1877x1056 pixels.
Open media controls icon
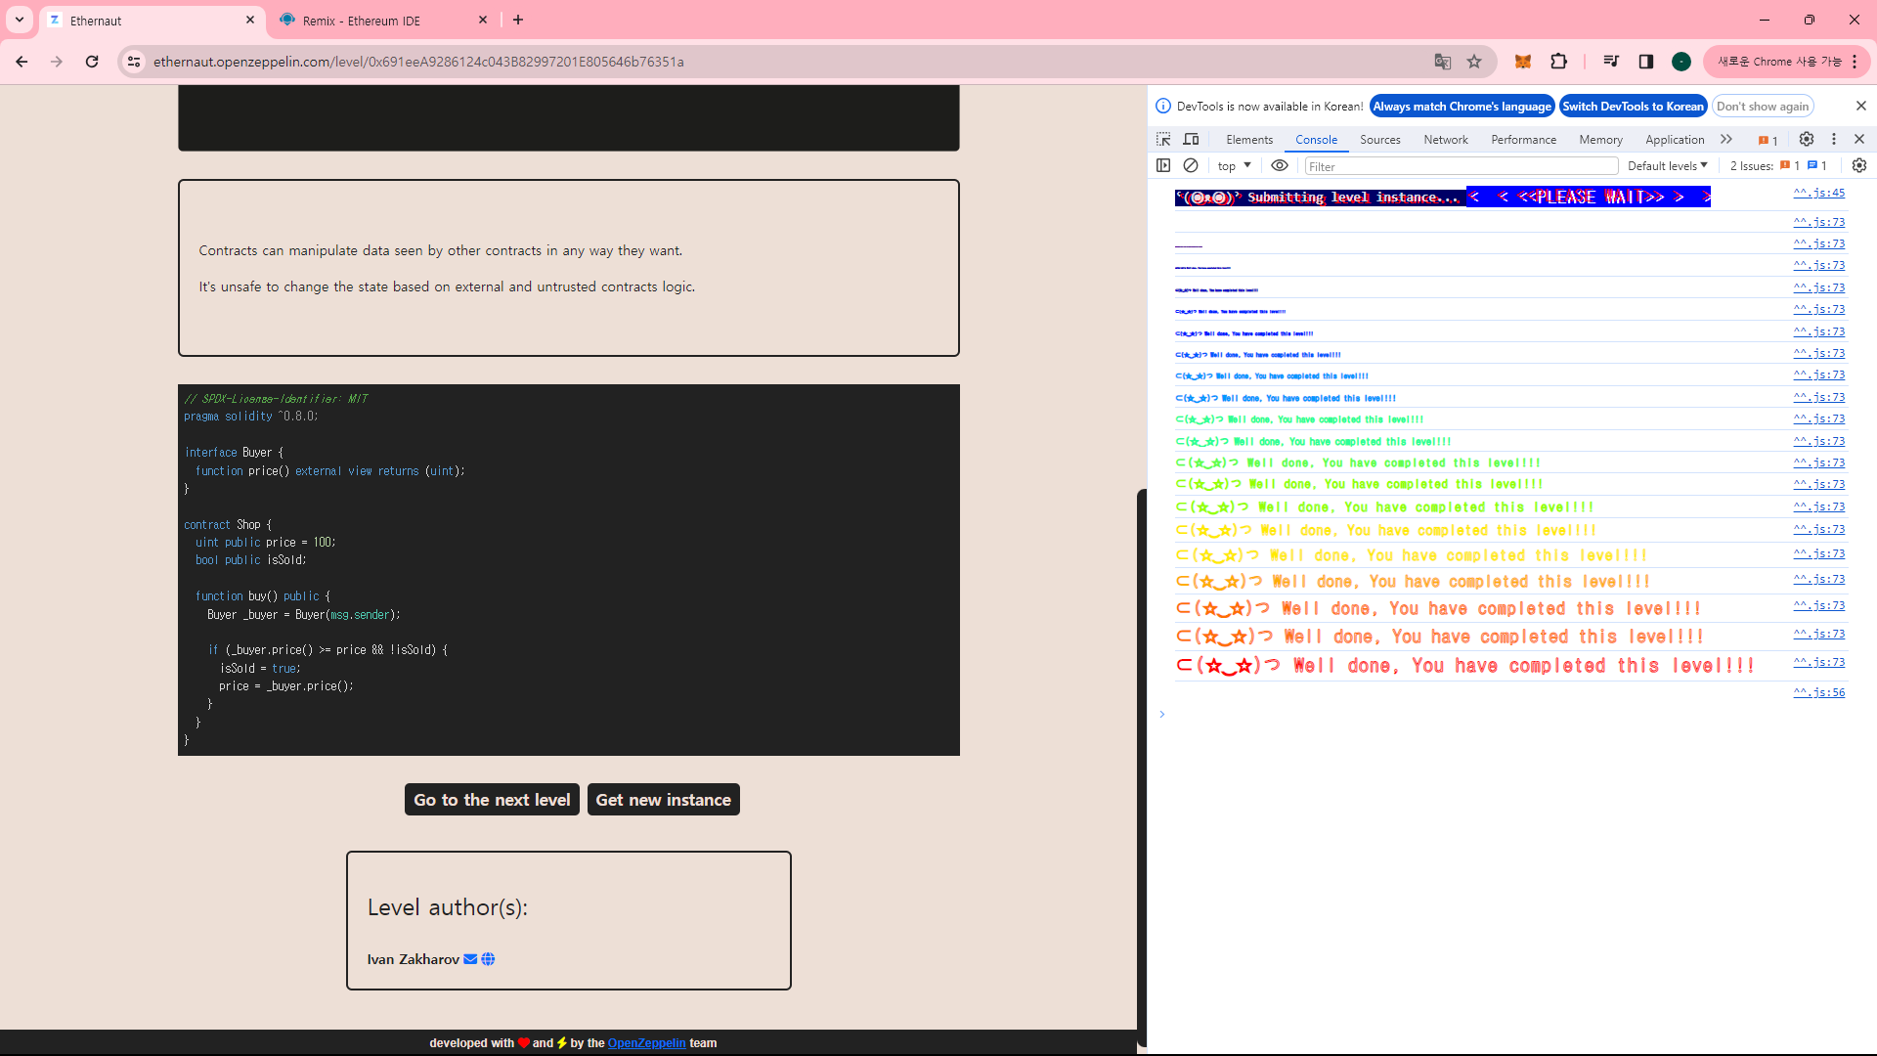pos(1611,62)
